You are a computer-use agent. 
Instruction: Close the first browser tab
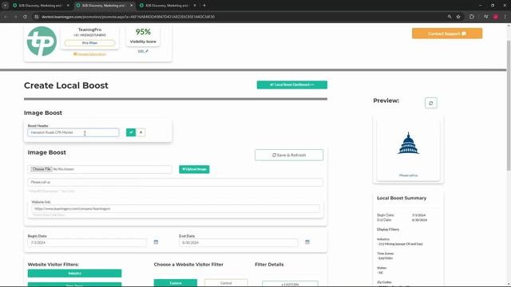click(x=68, y=6)
